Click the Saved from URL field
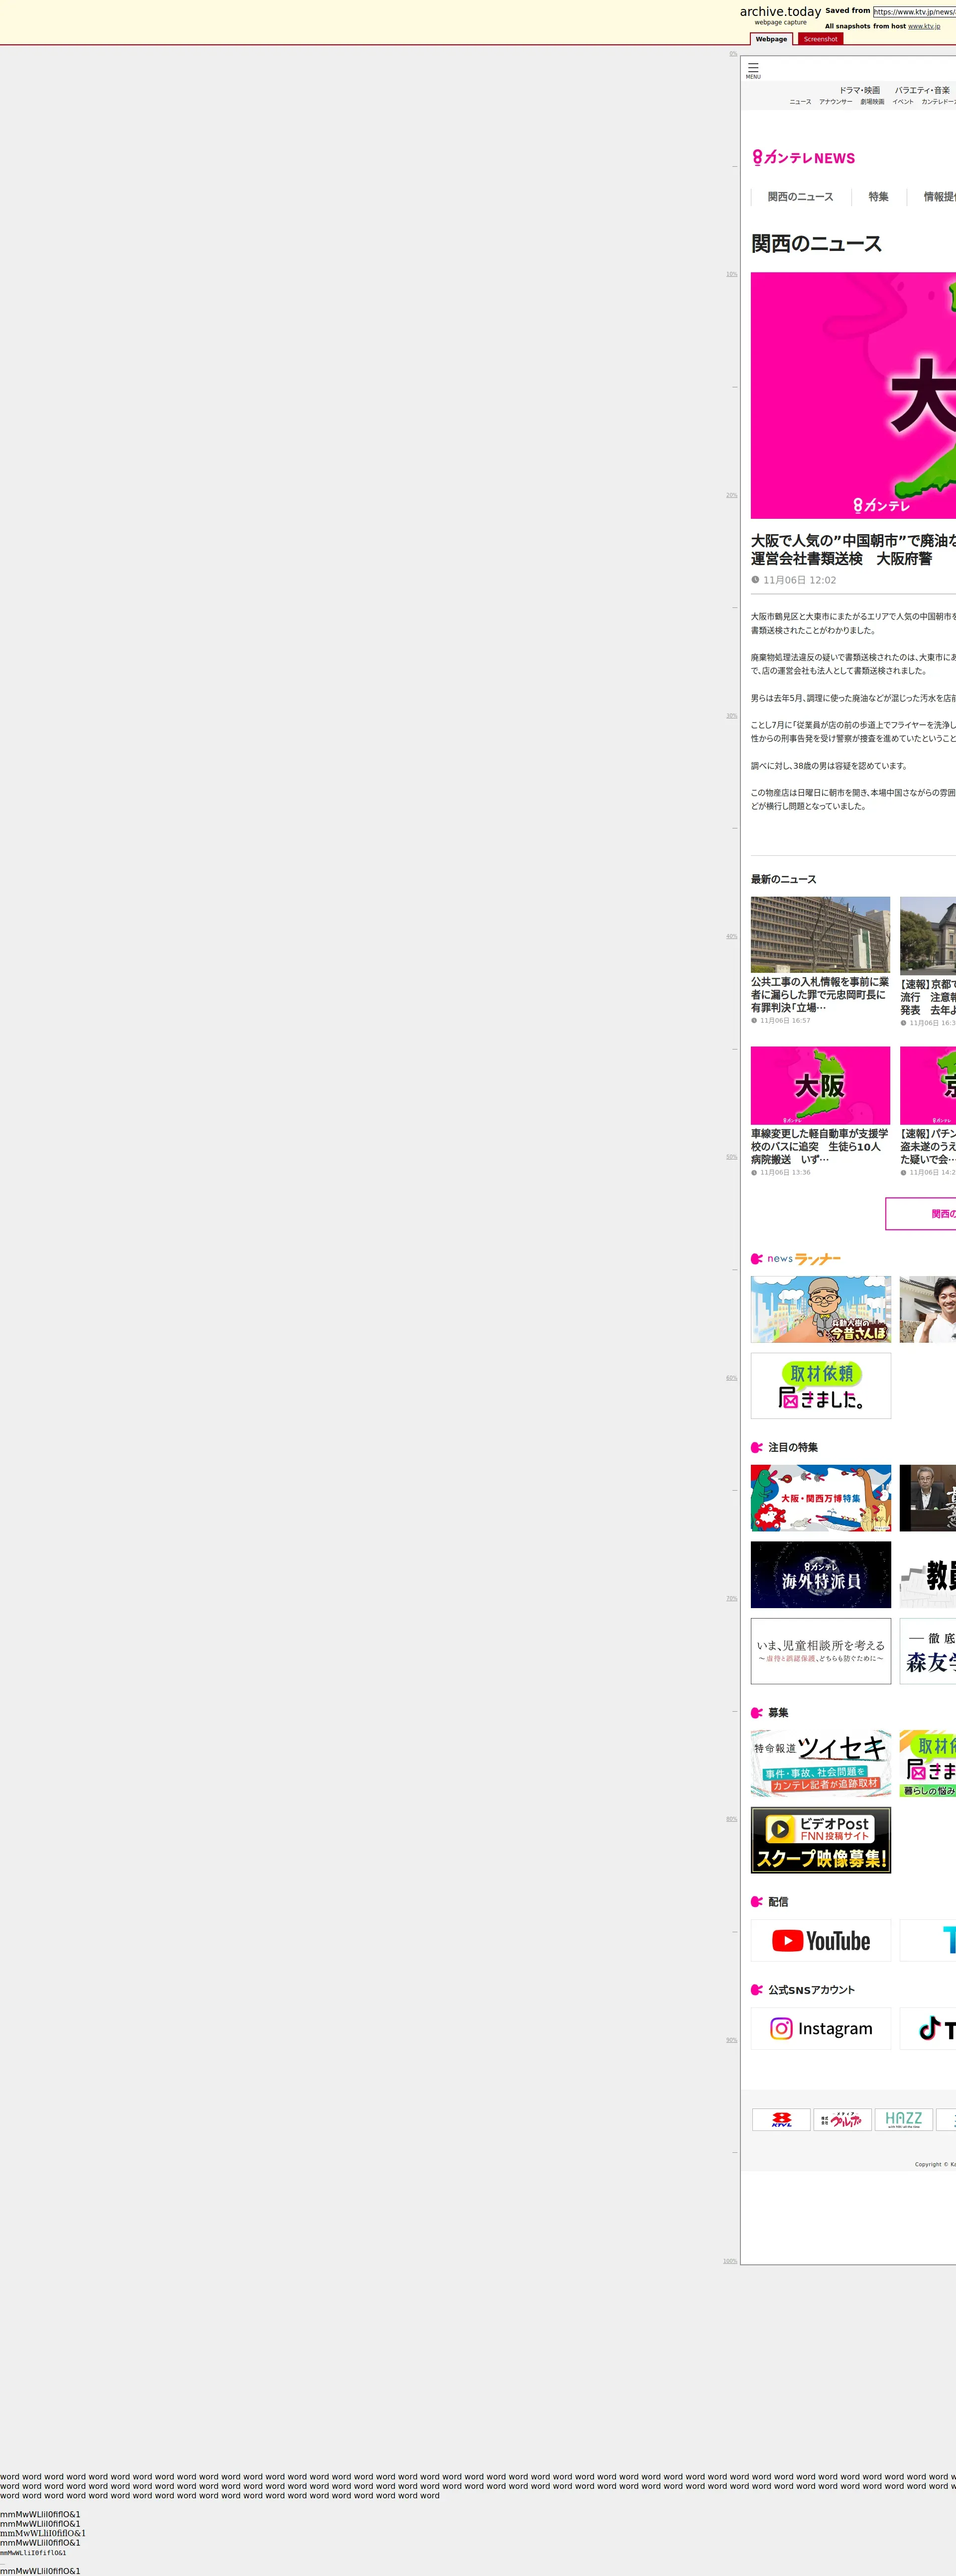Screen dimensions: 956x2576 click(913, 12)
